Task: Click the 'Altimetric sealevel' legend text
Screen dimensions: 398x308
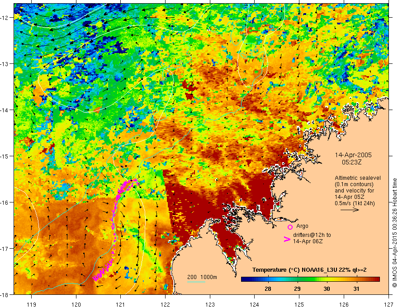Action: 358,178
